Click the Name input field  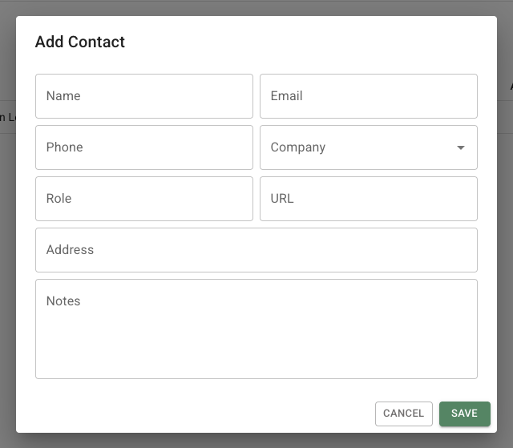[144, 96]
